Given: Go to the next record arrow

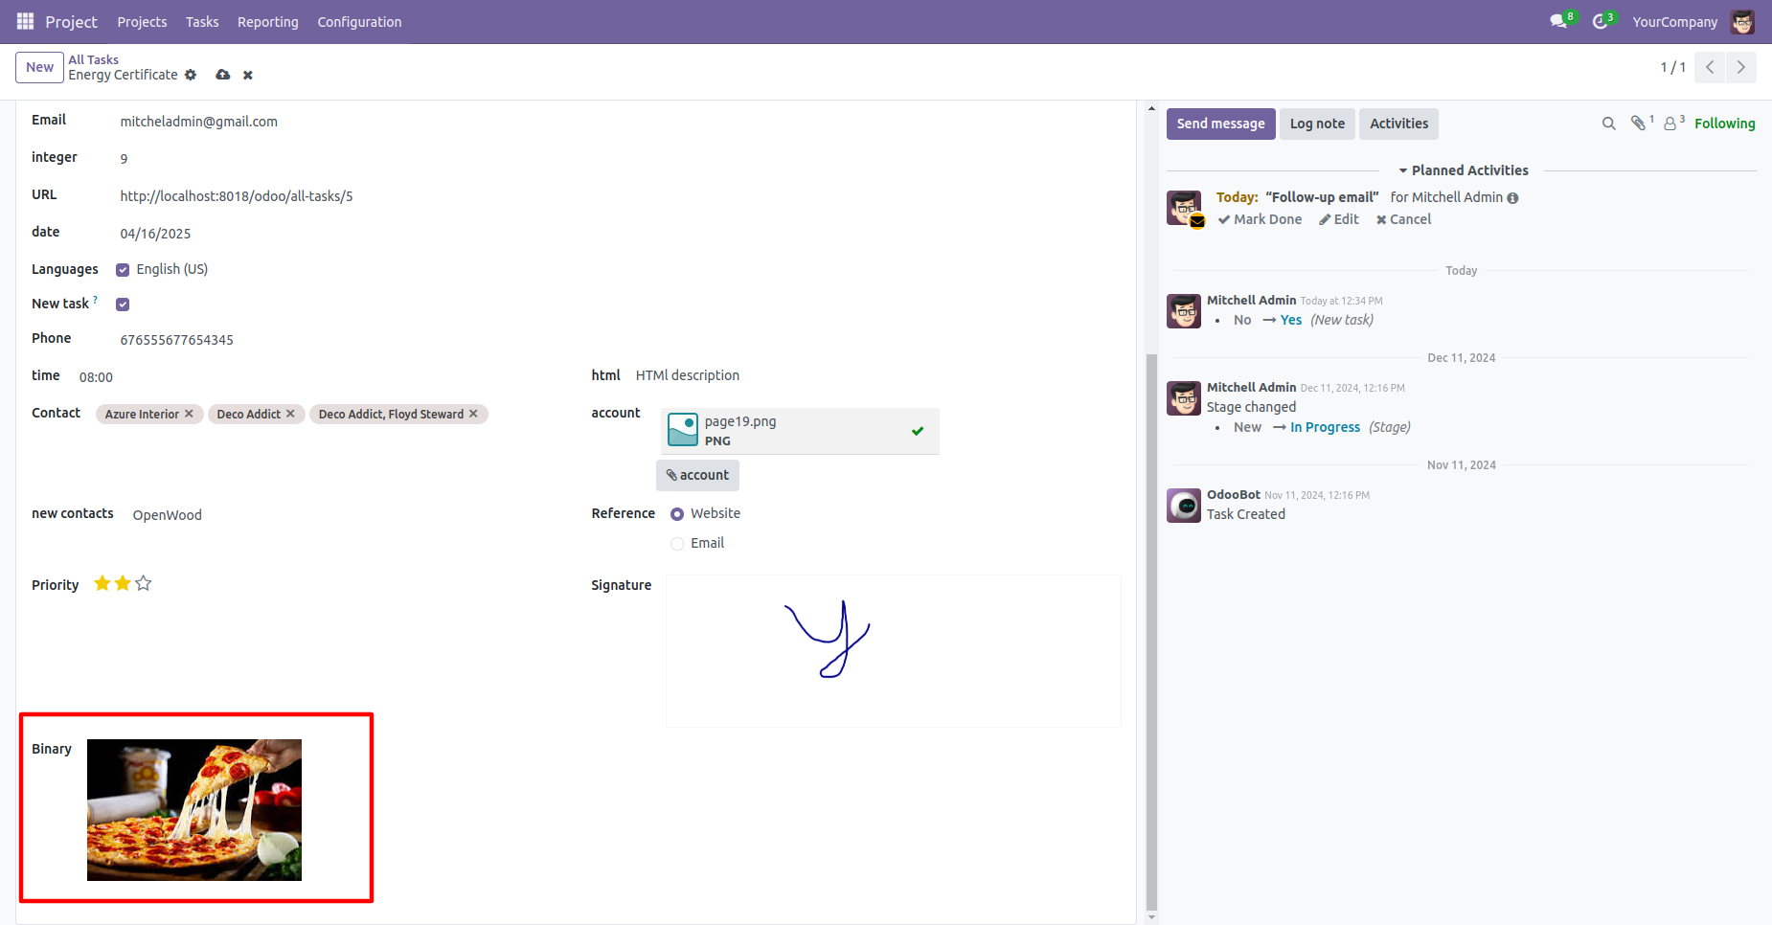Looking at the screenshot, I should point(1741,67).
